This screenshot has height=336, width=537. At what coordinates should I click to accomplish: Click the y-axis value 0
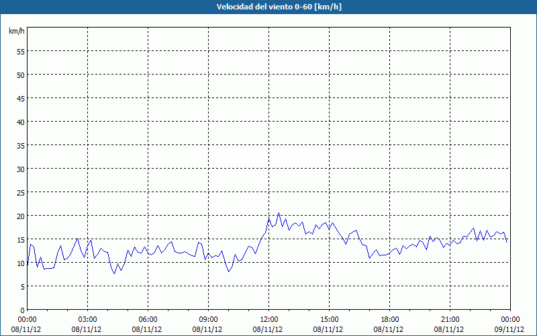pyautogui.click(x=23, y=310)
